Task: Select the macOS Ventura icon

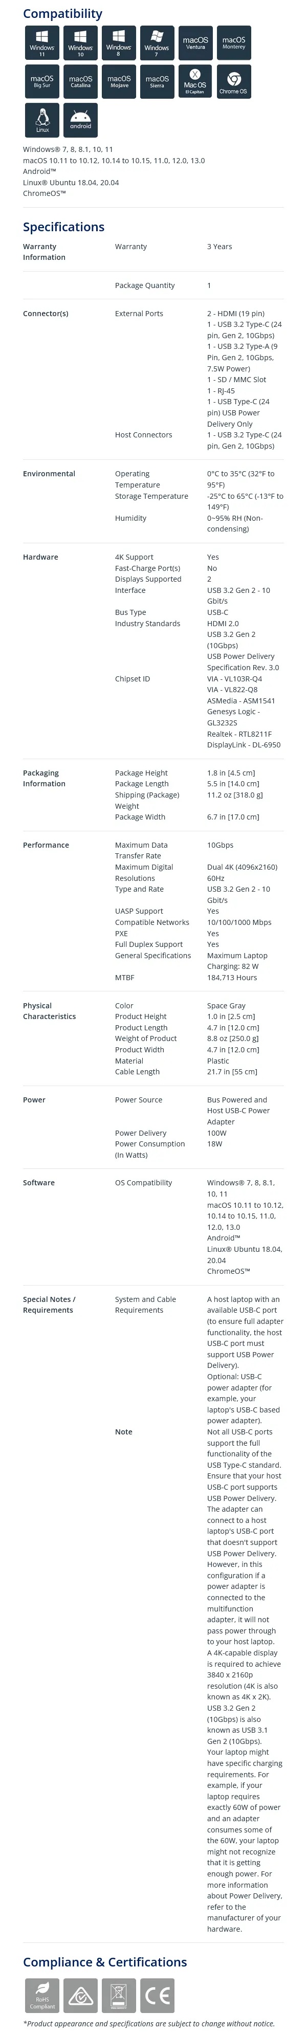Action: click(195, 42)
